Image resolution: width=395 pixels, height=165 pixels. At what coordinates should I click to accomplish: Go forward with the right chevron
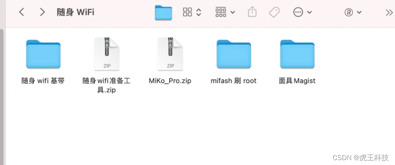42,12
